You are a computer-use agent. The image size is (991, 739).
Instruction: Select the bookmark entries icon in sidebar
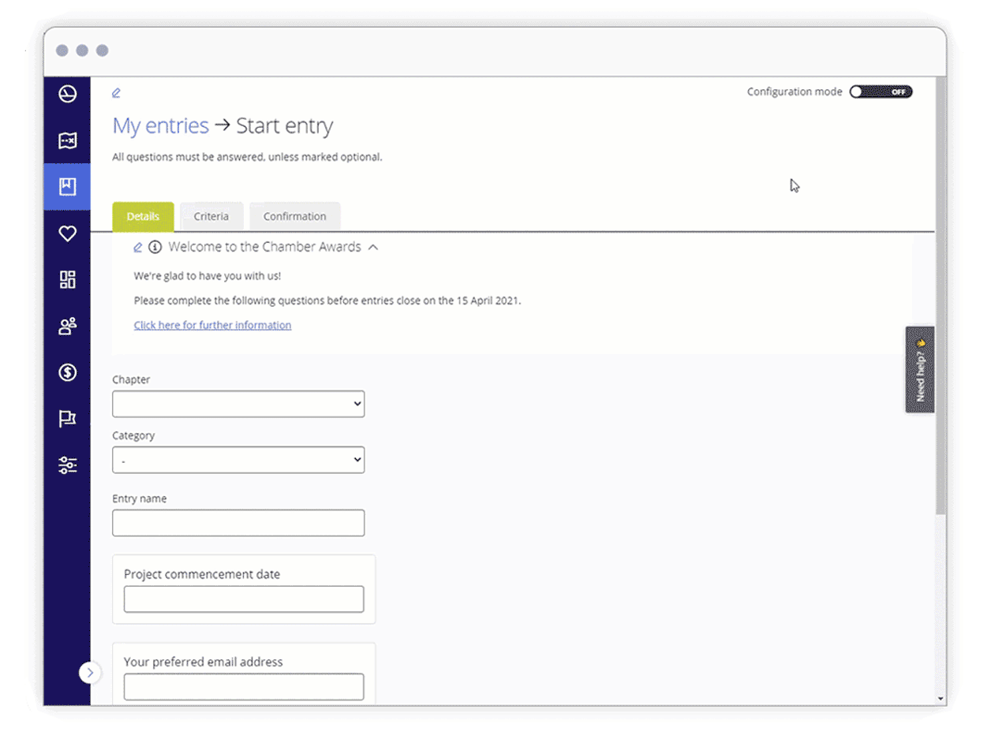pyautogui.click(x=68, y=187)
